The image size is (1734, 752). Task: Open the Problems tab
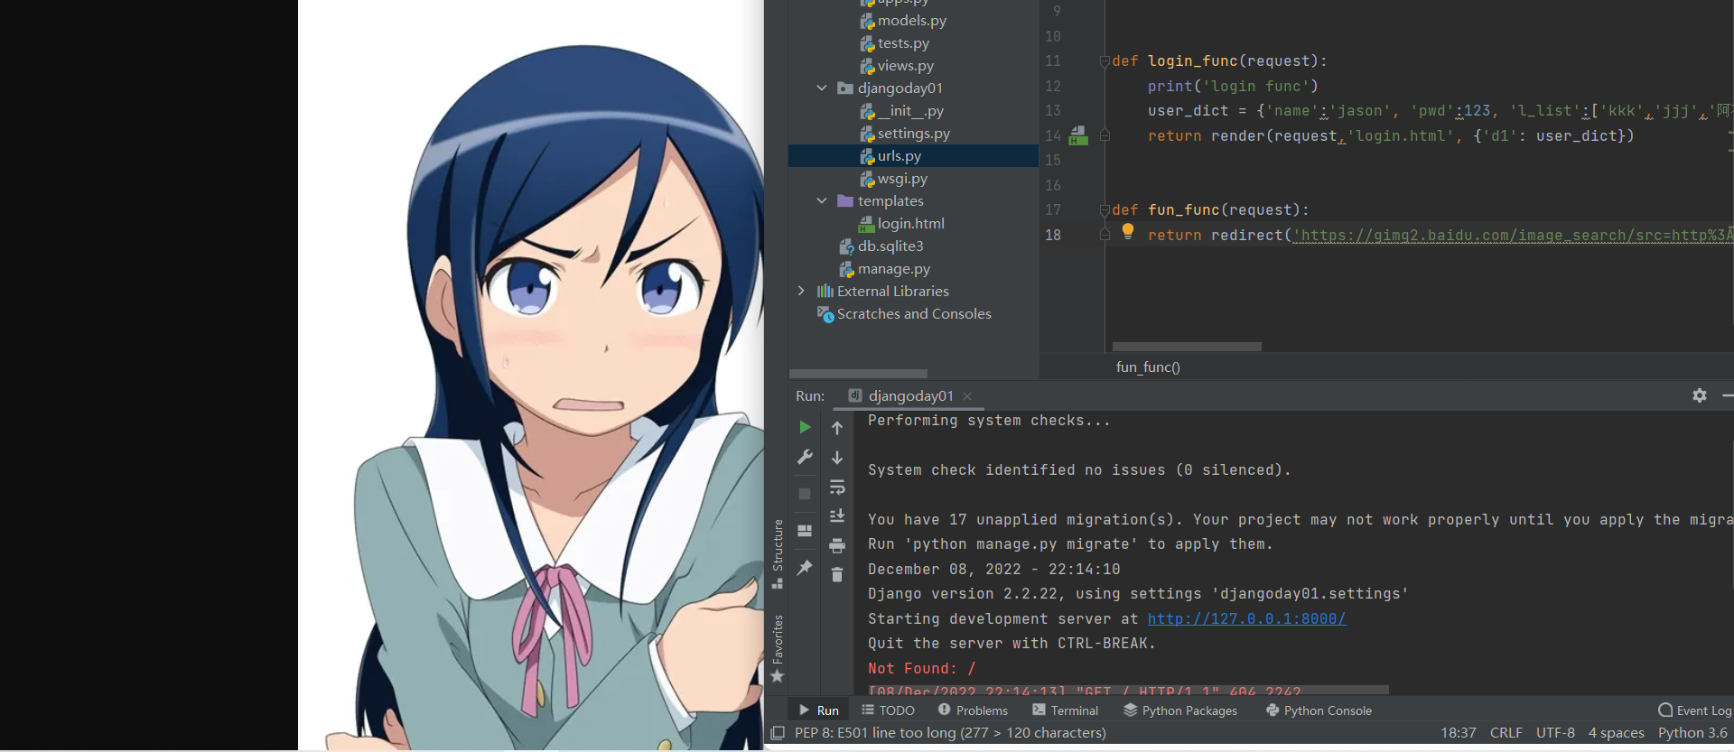point(973,710)
